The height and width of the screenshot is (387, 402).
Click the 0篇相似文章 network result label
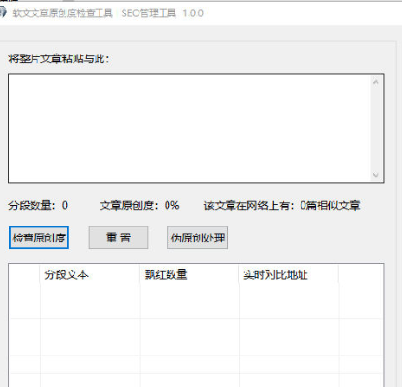[x=282, y=206]
